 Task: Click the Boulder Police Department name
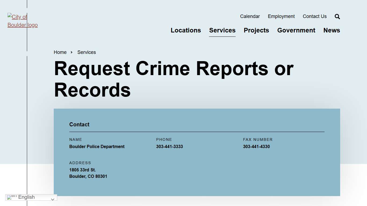coord(97,146)
